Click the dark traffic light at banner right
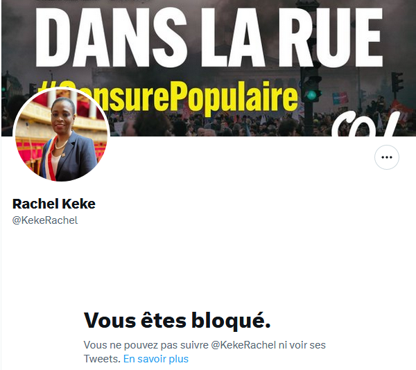This screenshot has height=370, width=416. pyautogui.click(x=397, y=82)
